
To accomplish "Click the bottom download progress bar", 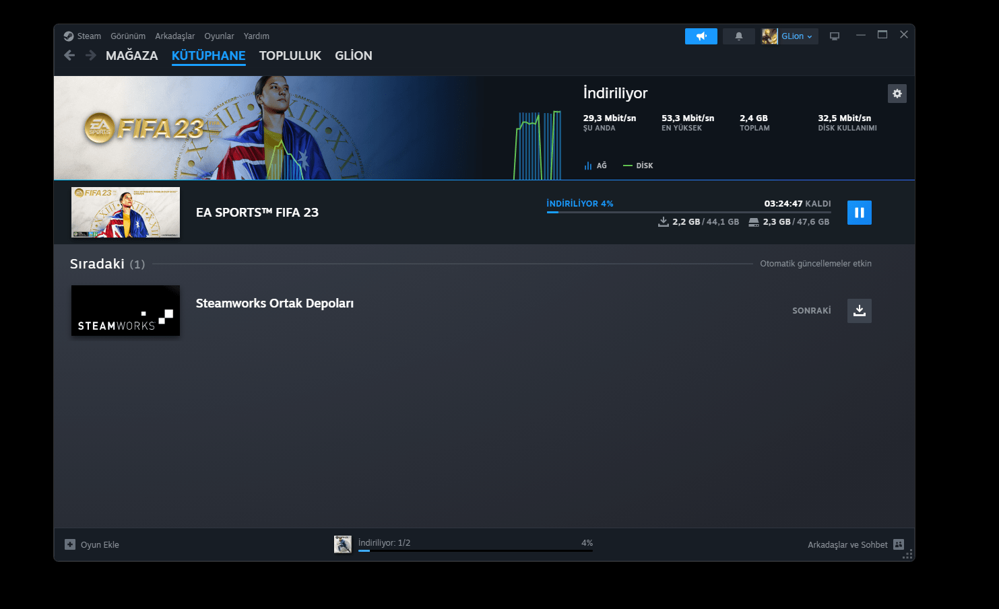I will [x=476, y=550].
